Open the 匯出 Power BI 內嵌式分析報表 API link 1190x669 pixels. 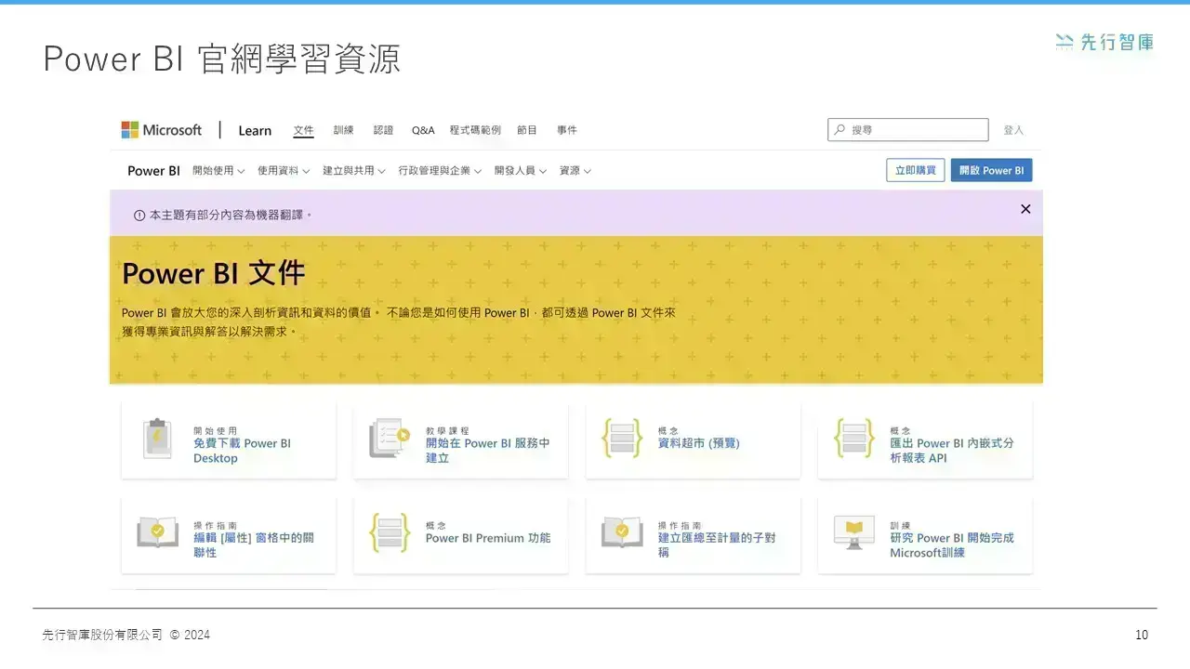point(952,451)
